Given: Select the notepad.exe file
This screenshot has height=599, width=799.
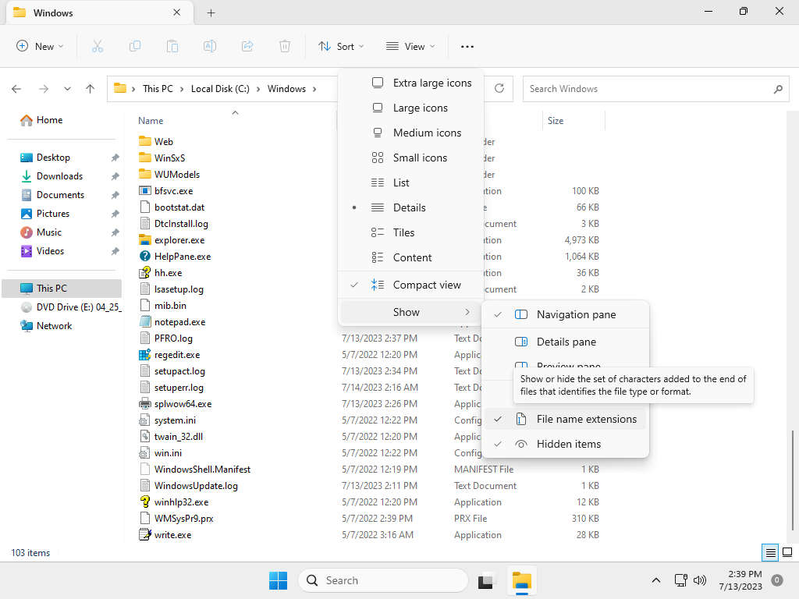Looking at the screenshot, I should 180,322.
